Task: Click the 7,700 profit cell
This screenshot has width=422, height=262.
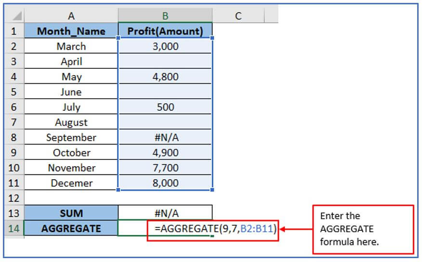Action: point(165,168)
